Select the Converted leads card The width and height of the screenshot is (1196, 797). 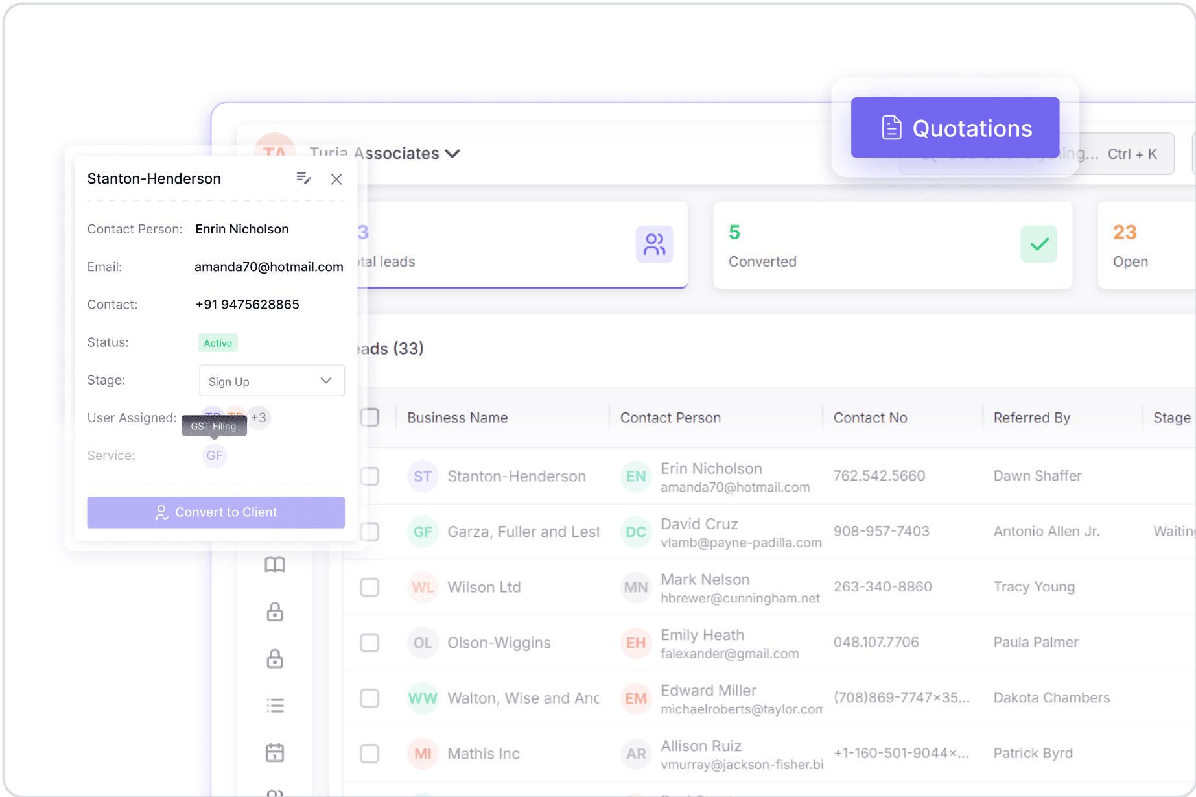pos(893,245)
